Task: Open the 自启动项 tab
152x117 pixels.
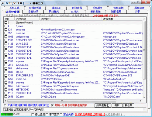Action: click(33, 12)
